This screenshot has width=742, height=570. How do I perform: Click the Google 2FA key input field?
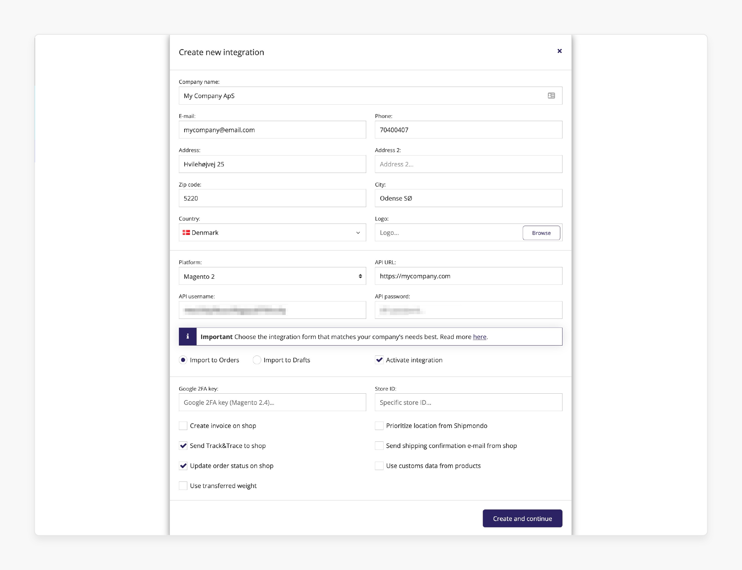pos(272,402)
